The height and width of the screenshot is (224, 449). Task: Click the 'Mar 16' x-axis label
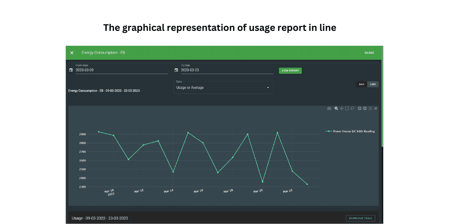[x=199, y=191]
